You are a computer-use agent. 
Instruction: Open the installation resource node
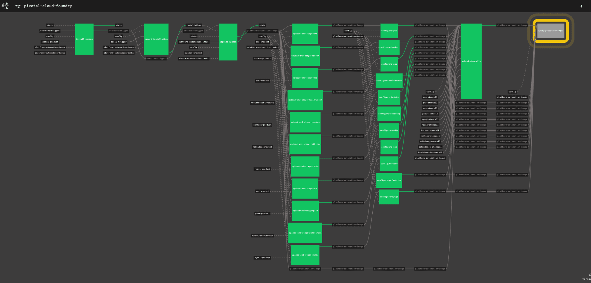click(193, 25)
